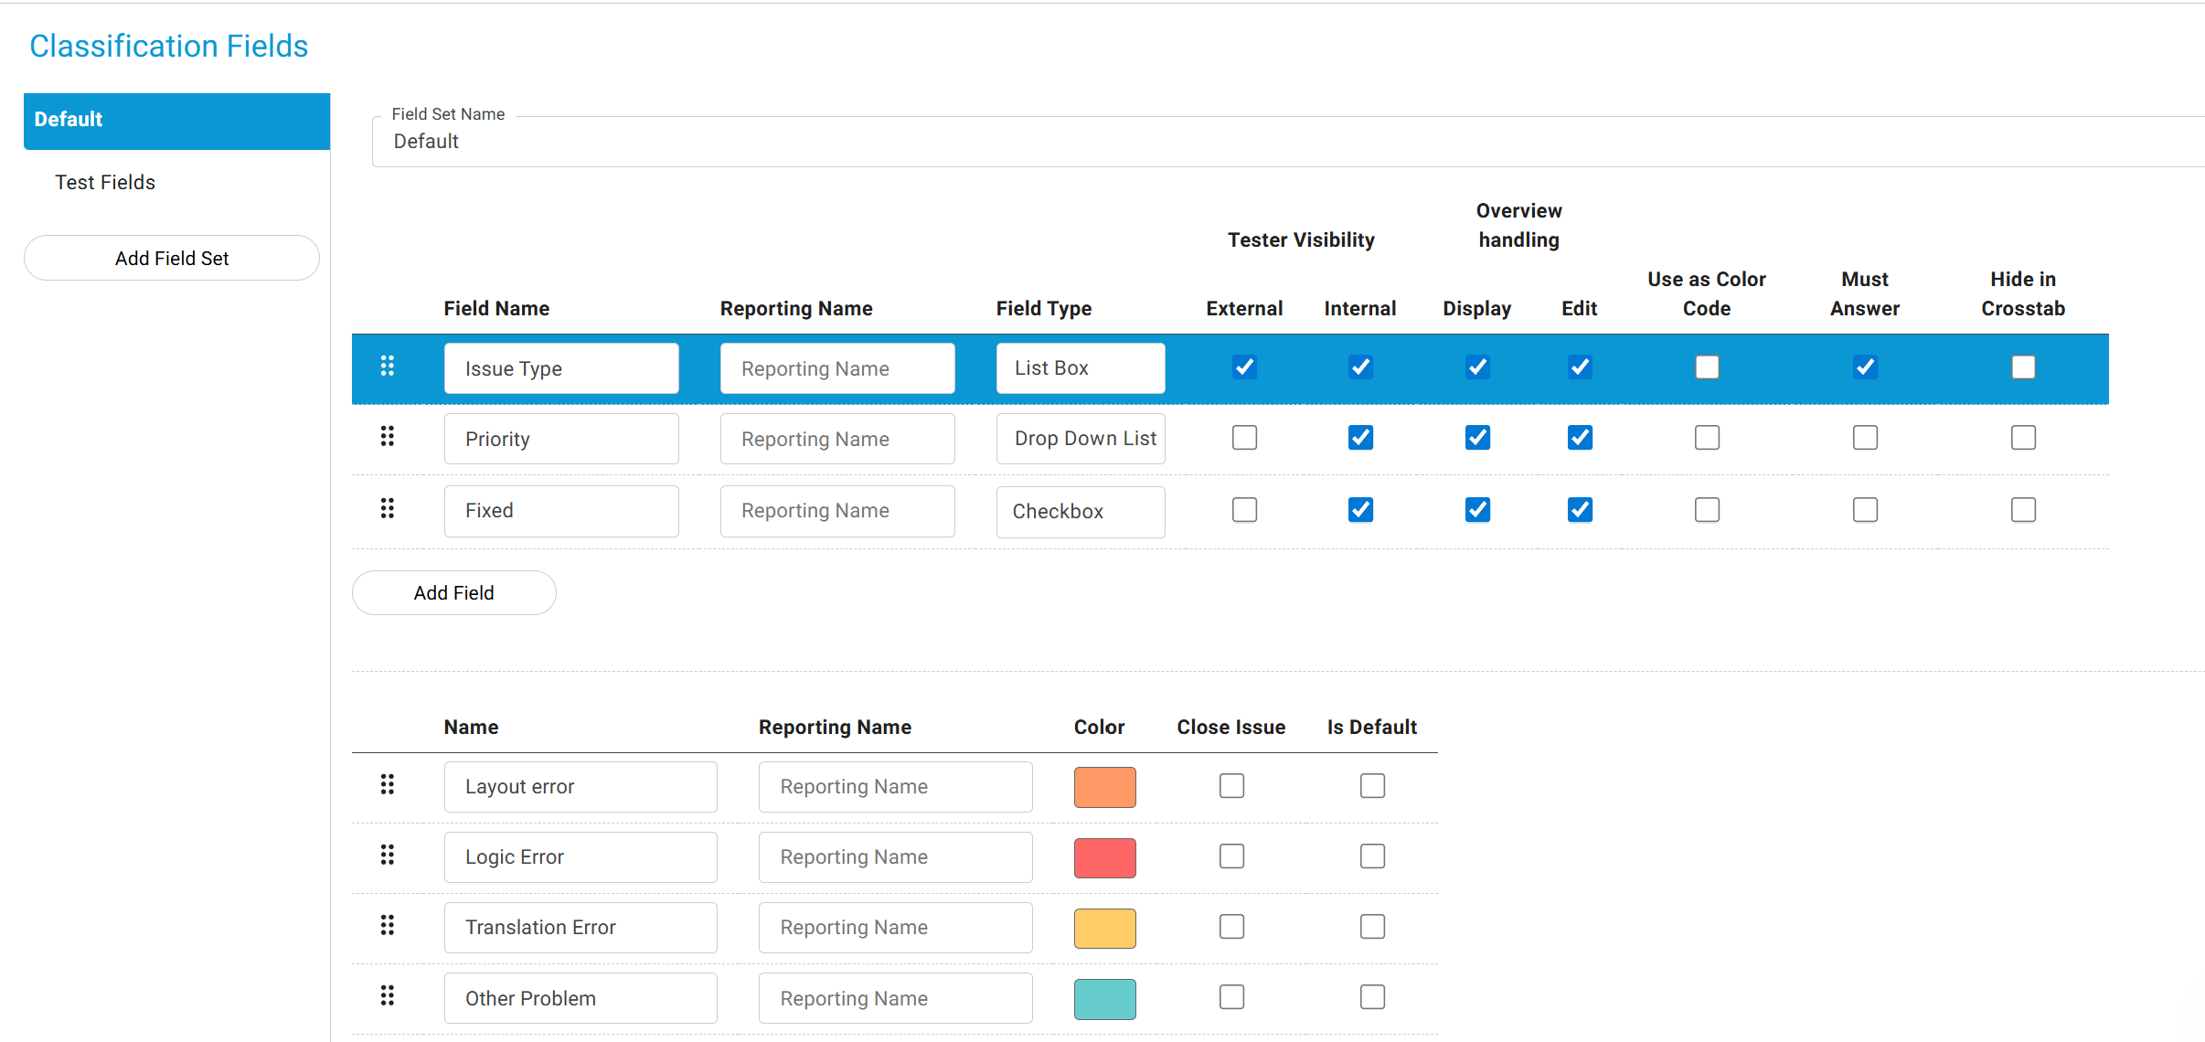Click the drag handle next to Logic Error

[388, 856]
